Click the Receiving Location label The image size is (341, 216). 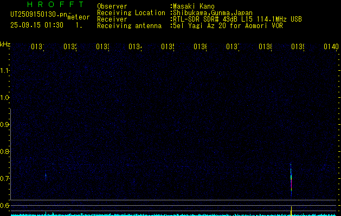pos(131,13)
